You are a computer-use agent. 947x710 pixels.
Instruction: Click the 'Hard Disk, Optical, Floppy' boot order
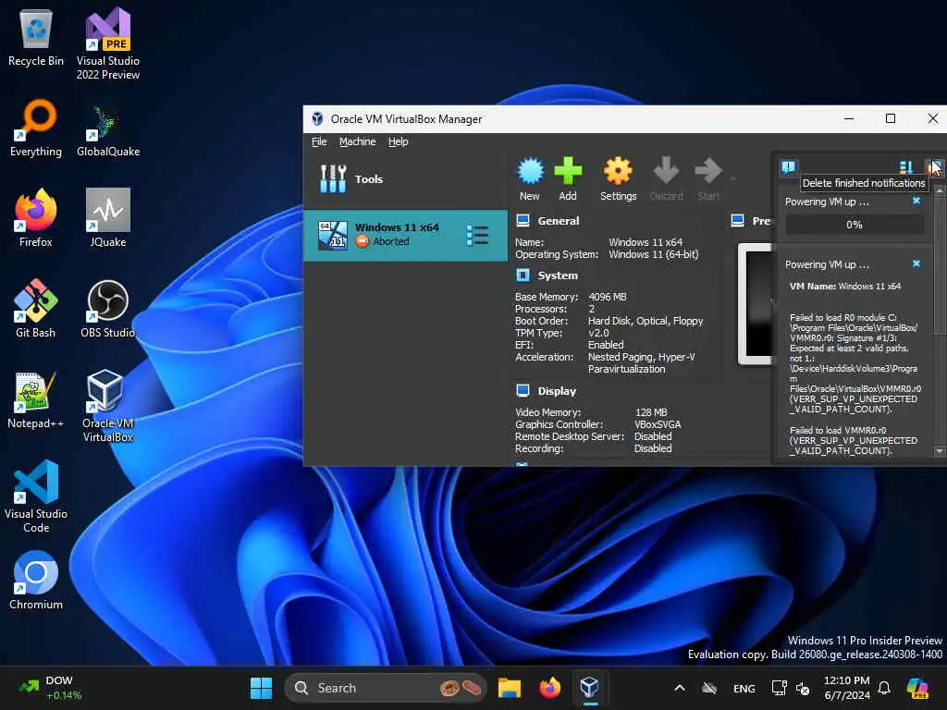click(646, 321)
